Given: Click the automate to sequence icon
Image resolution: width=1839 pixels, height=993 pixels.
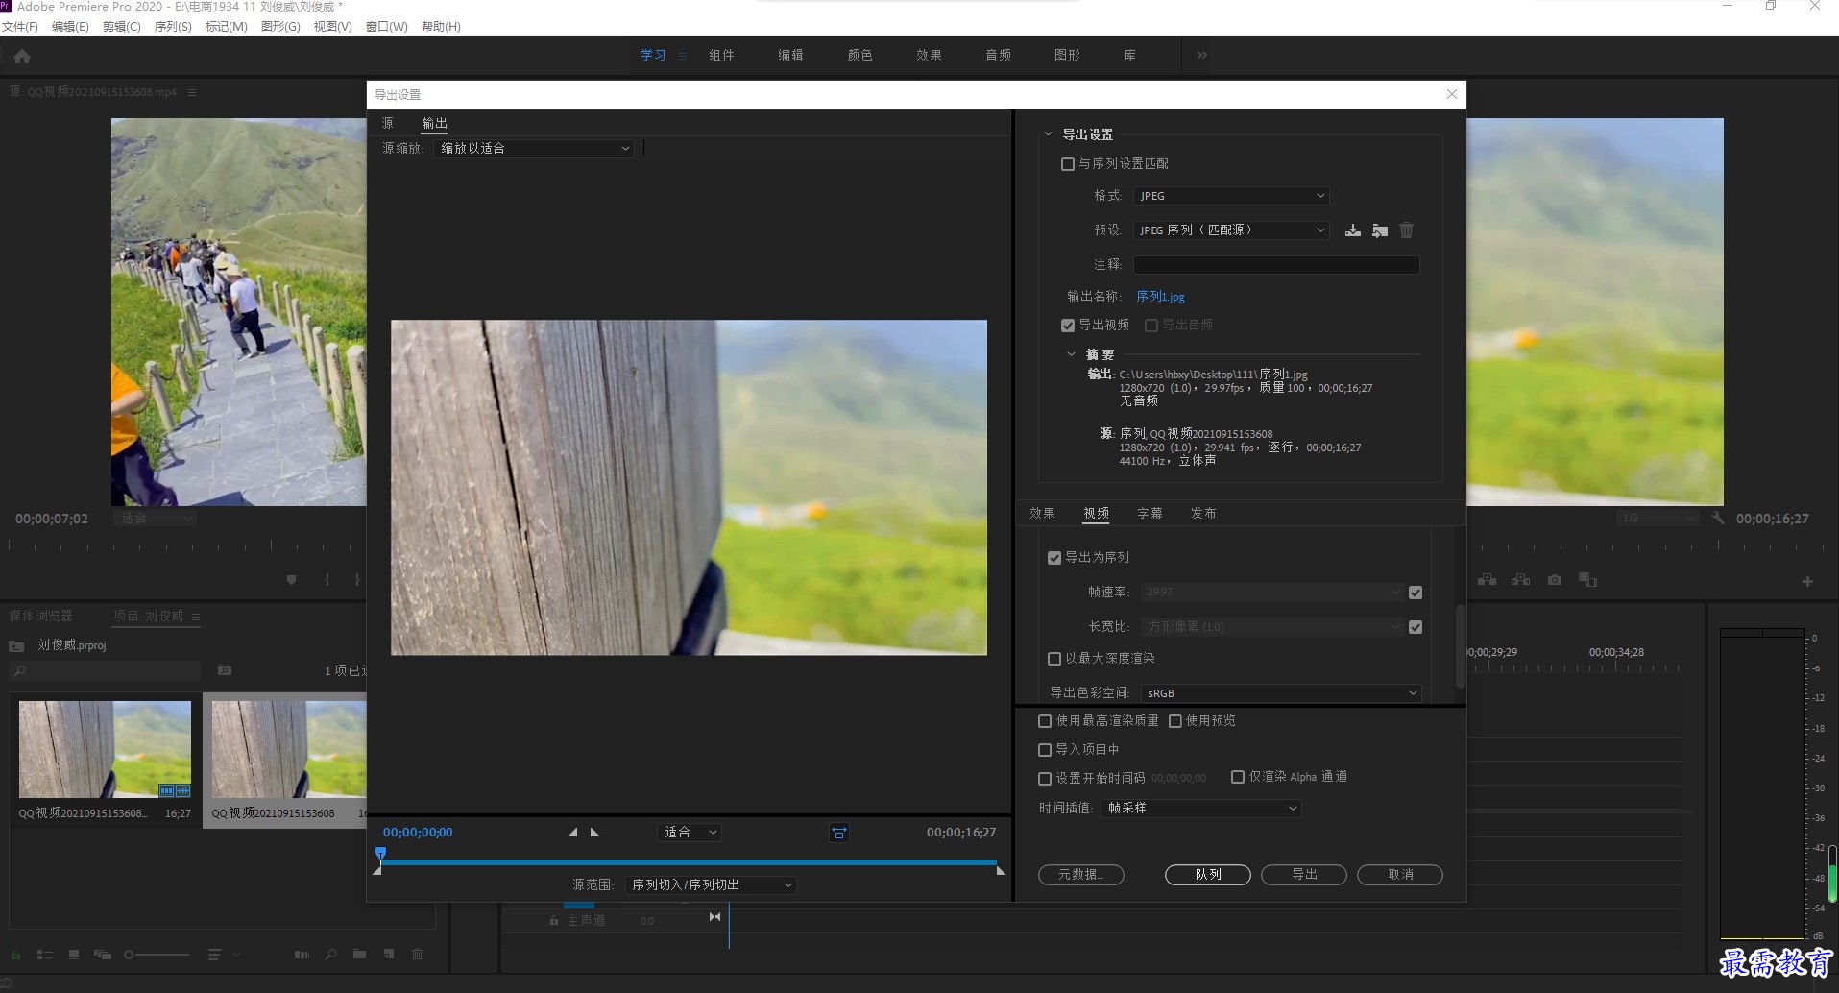Looking at the screenshot, I should tap(302, 955).
